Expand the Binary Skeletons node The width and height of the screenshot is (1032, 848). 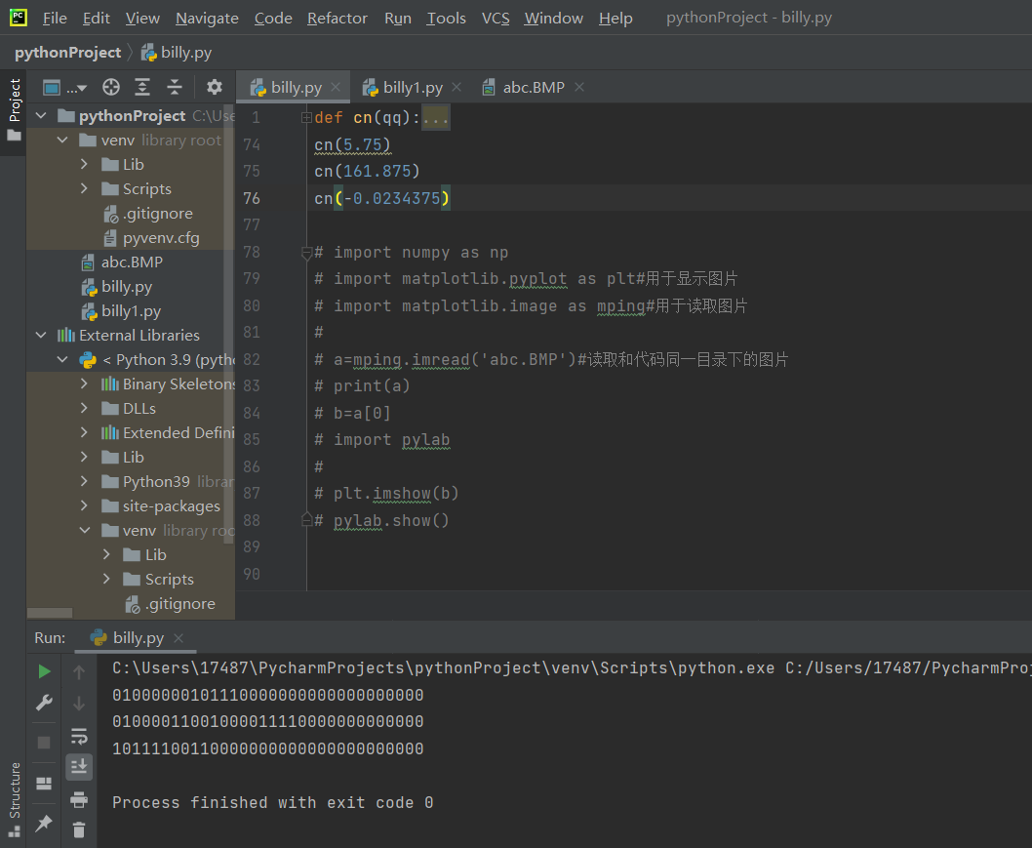pyautogui.click(x=84, y=384)
